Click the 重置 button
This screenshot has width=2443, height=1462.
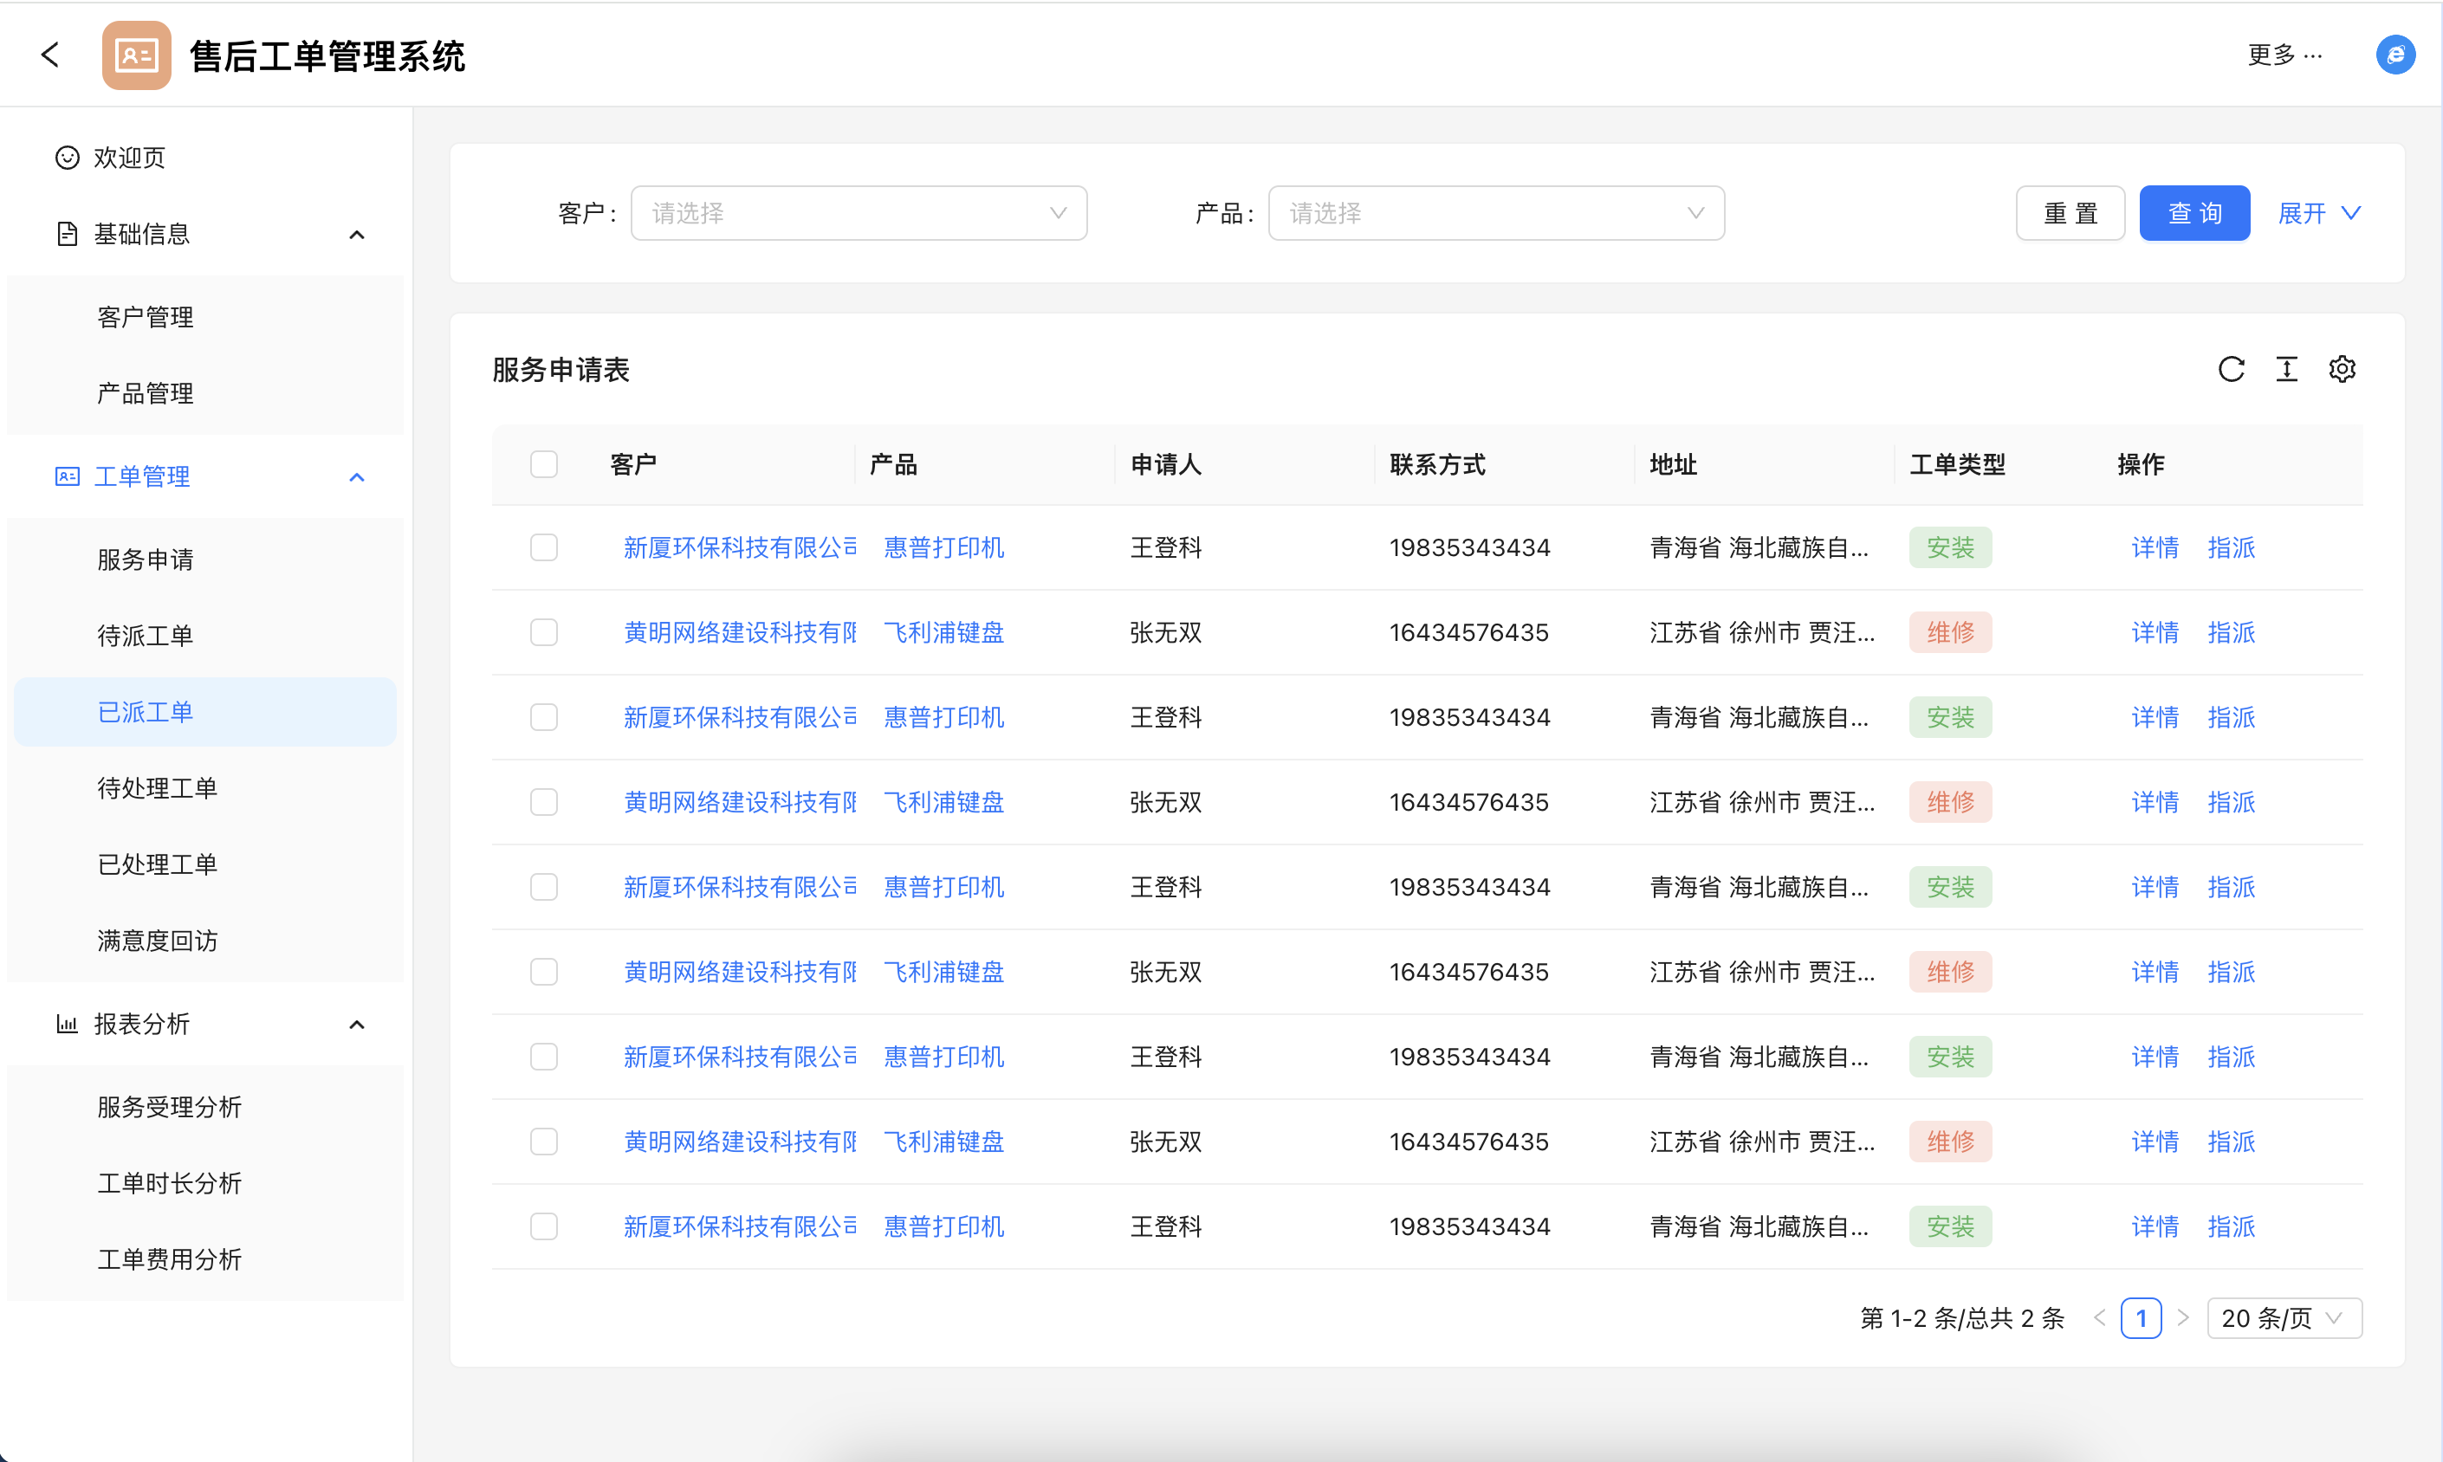2070,213
